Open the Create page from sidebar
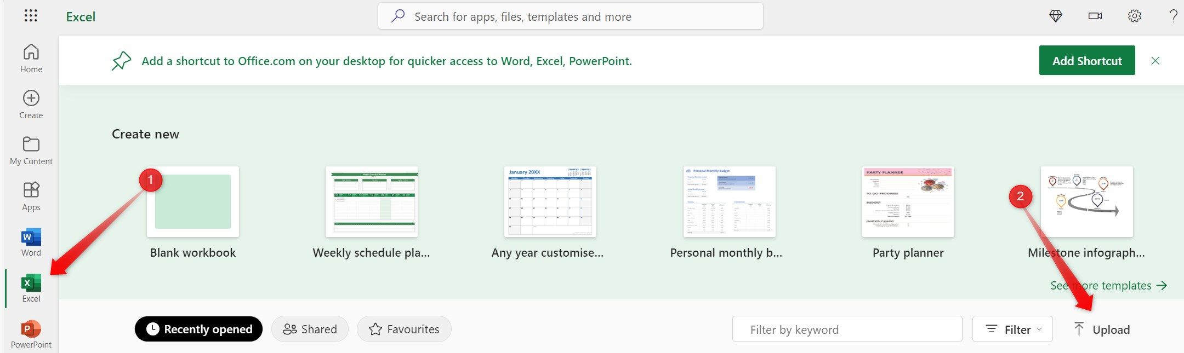Viewport: 1184px width, 353px height. pyautogui.click(x=31, y=105)
